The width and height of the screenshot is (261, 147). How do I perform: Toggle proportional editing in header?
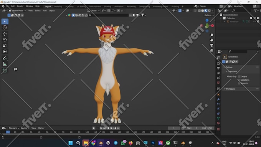pos(118,11)
